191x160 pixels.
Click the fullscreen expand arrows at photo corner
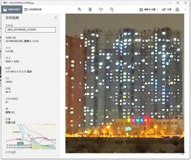pyautogui.click(x=183, y=153)
